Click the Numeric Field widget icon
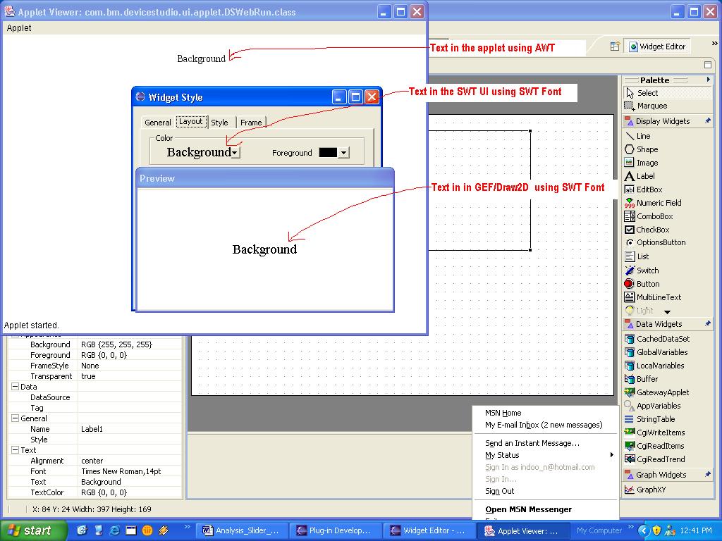The image size is (722, 541). click(630, 203)
